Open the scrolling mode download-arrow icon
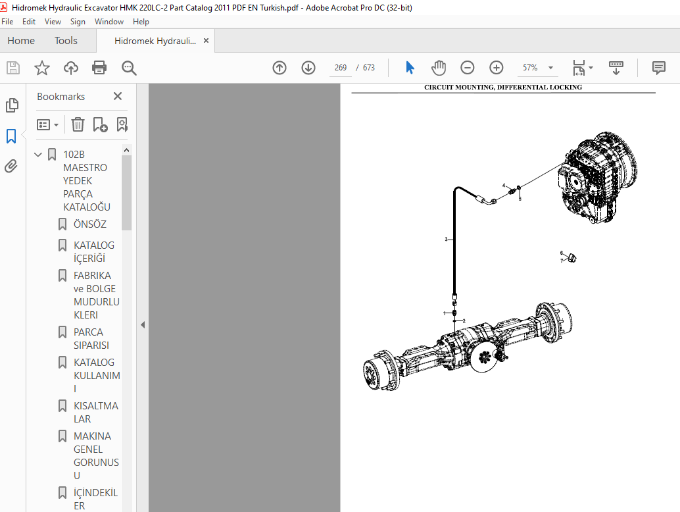The height and width of the screenshot is (512, 680). click(616, 68)
